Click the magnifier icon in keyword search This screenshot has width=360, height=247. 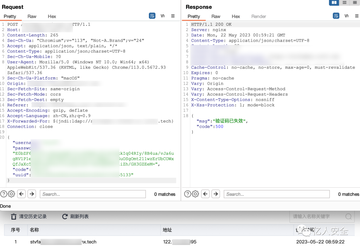pos(348,216)
